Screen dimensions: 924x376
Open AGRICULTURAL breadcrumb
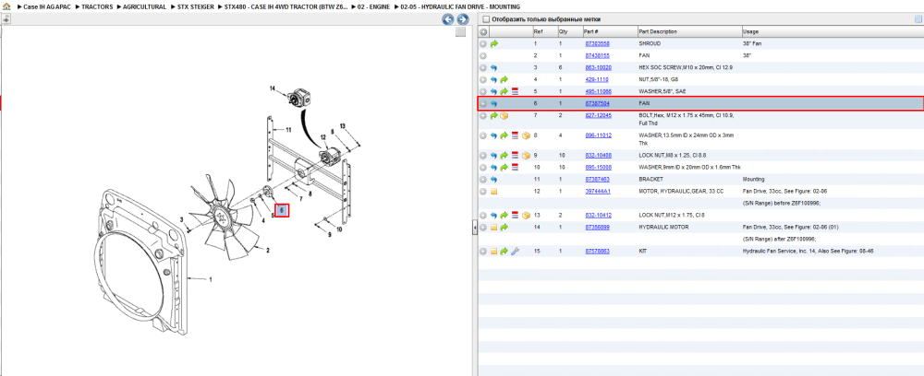144,6
